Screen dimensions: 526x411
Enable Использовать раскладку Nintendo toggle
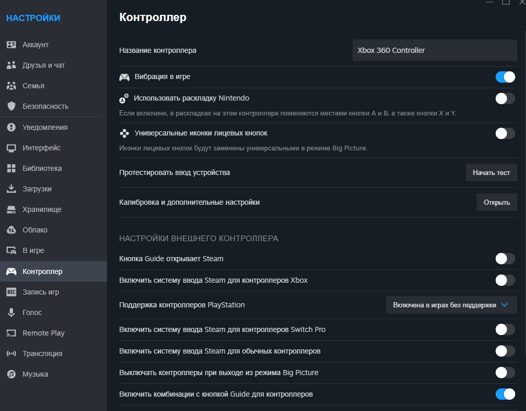[x=505, y=99]
